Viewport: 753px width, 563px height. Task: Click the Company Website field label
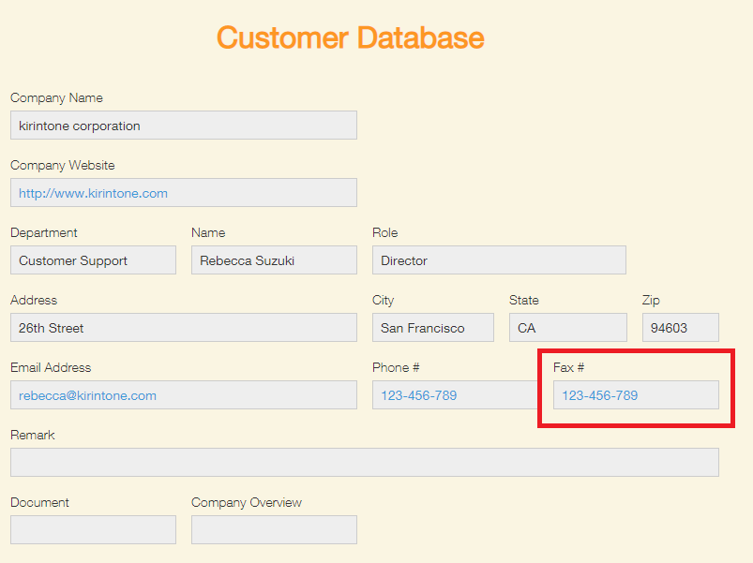[62, 165]
